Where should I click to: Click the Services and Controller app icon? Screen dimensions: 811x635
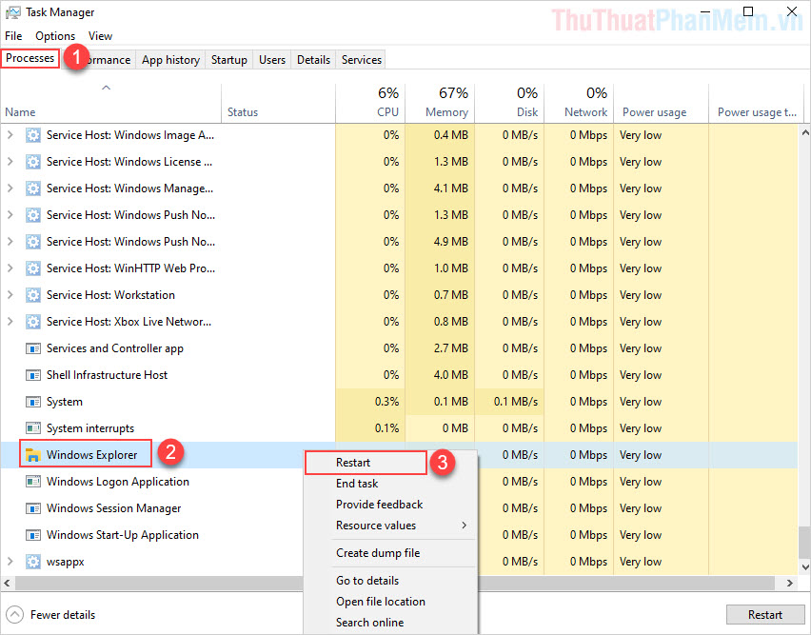coord(32,348)
